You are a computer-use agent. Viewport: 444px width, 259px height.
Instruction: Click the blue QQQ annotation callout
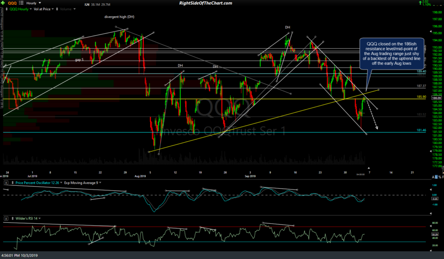pos(392,54)
